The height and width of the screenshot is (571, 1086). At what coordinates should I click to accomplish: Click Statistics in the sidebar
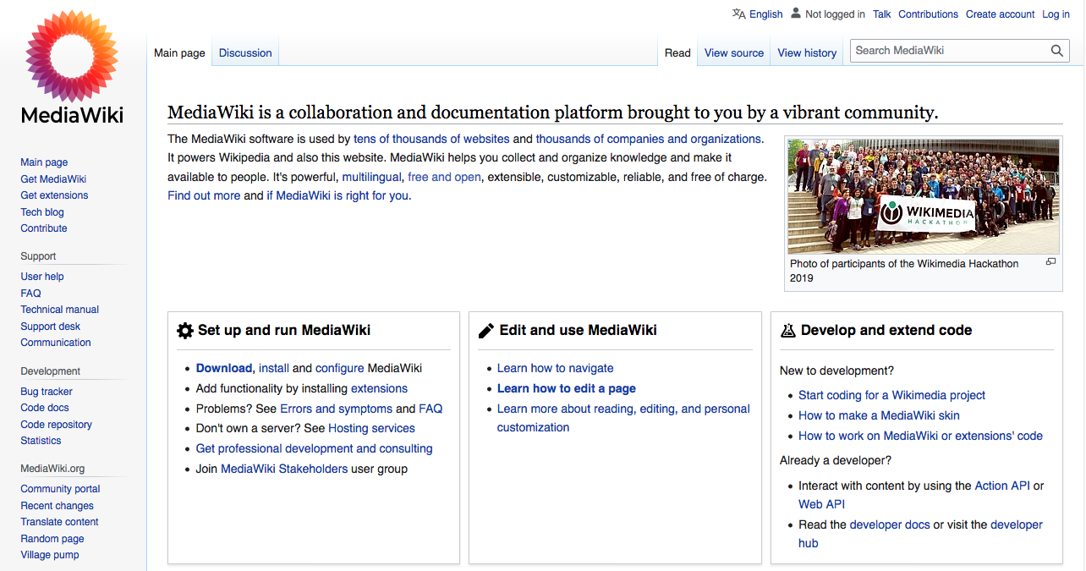pyautogui.click(x=41, y=441)
